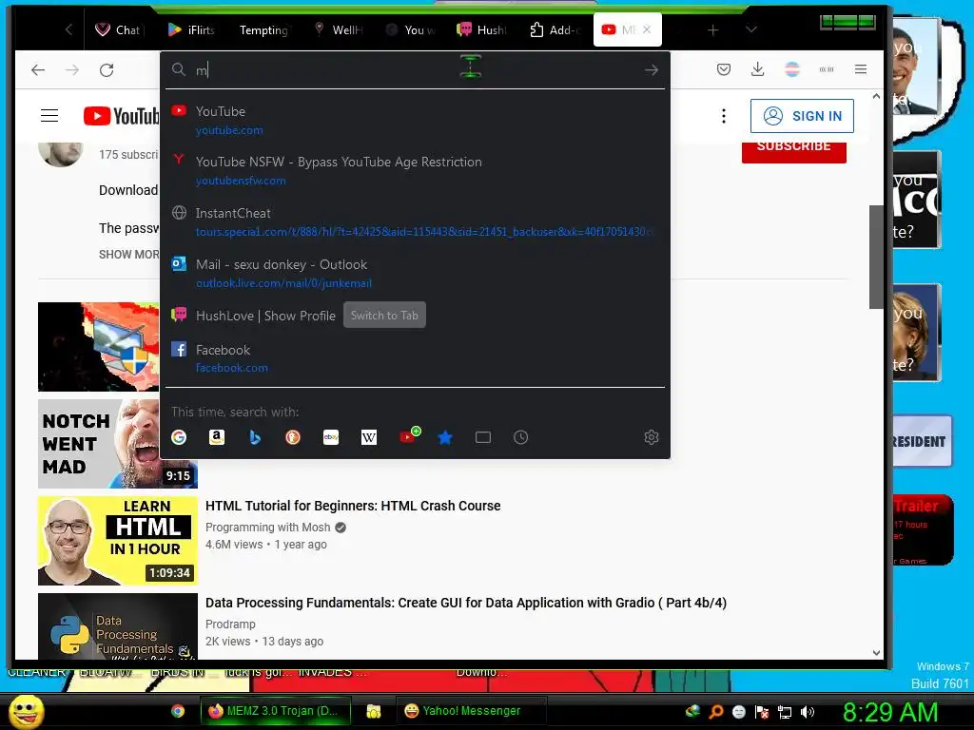Search history with the clock icon
This screenshot has height=730, width=974.
[x=520, y=437]
